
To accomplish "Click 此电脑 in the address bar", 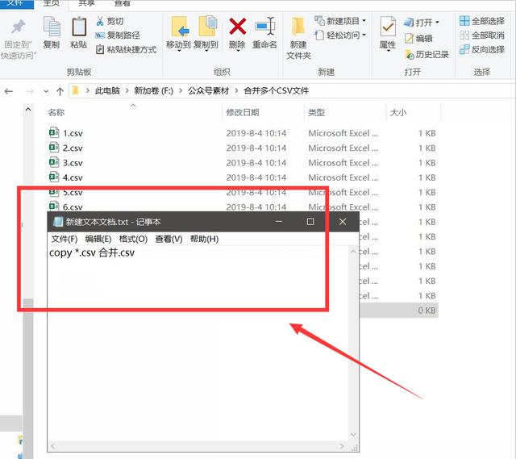I will pyautogui.click(x=107, y=90).
